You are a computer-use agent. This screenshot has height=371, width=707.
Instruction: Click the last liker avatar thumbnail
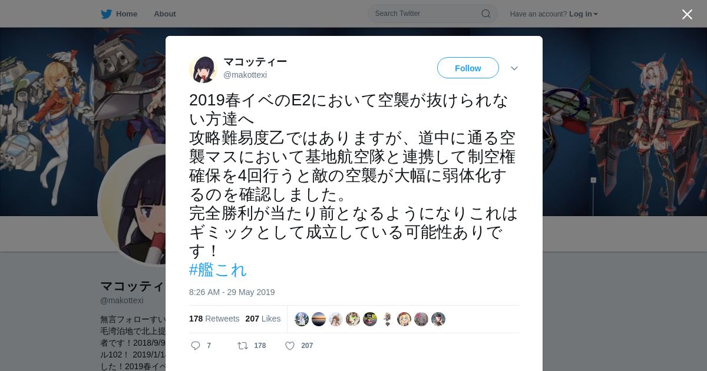[x=438, y=319]
